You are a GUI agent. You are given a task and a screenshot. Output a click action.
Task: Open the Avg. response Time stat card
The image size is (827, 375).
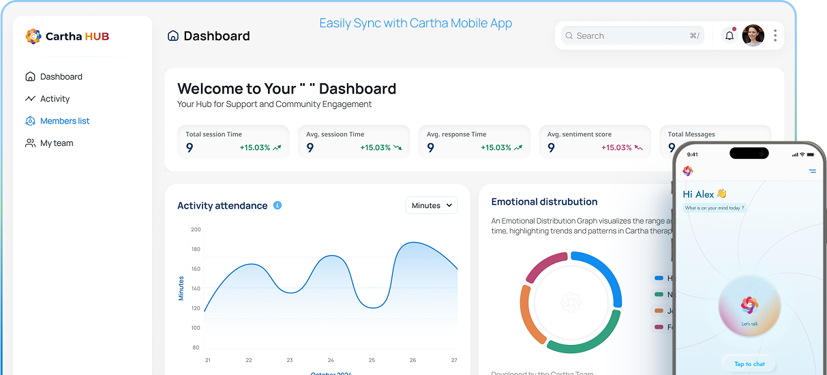pos(475,141)
